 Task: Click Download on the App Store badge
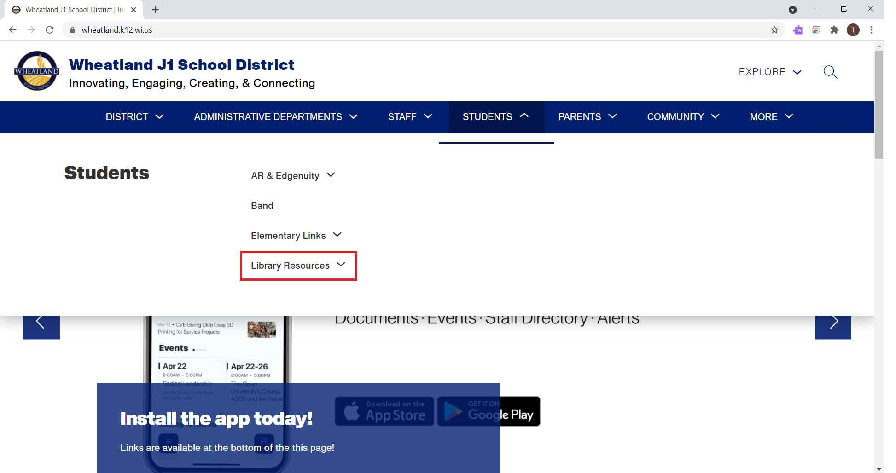tap(384, 411)
